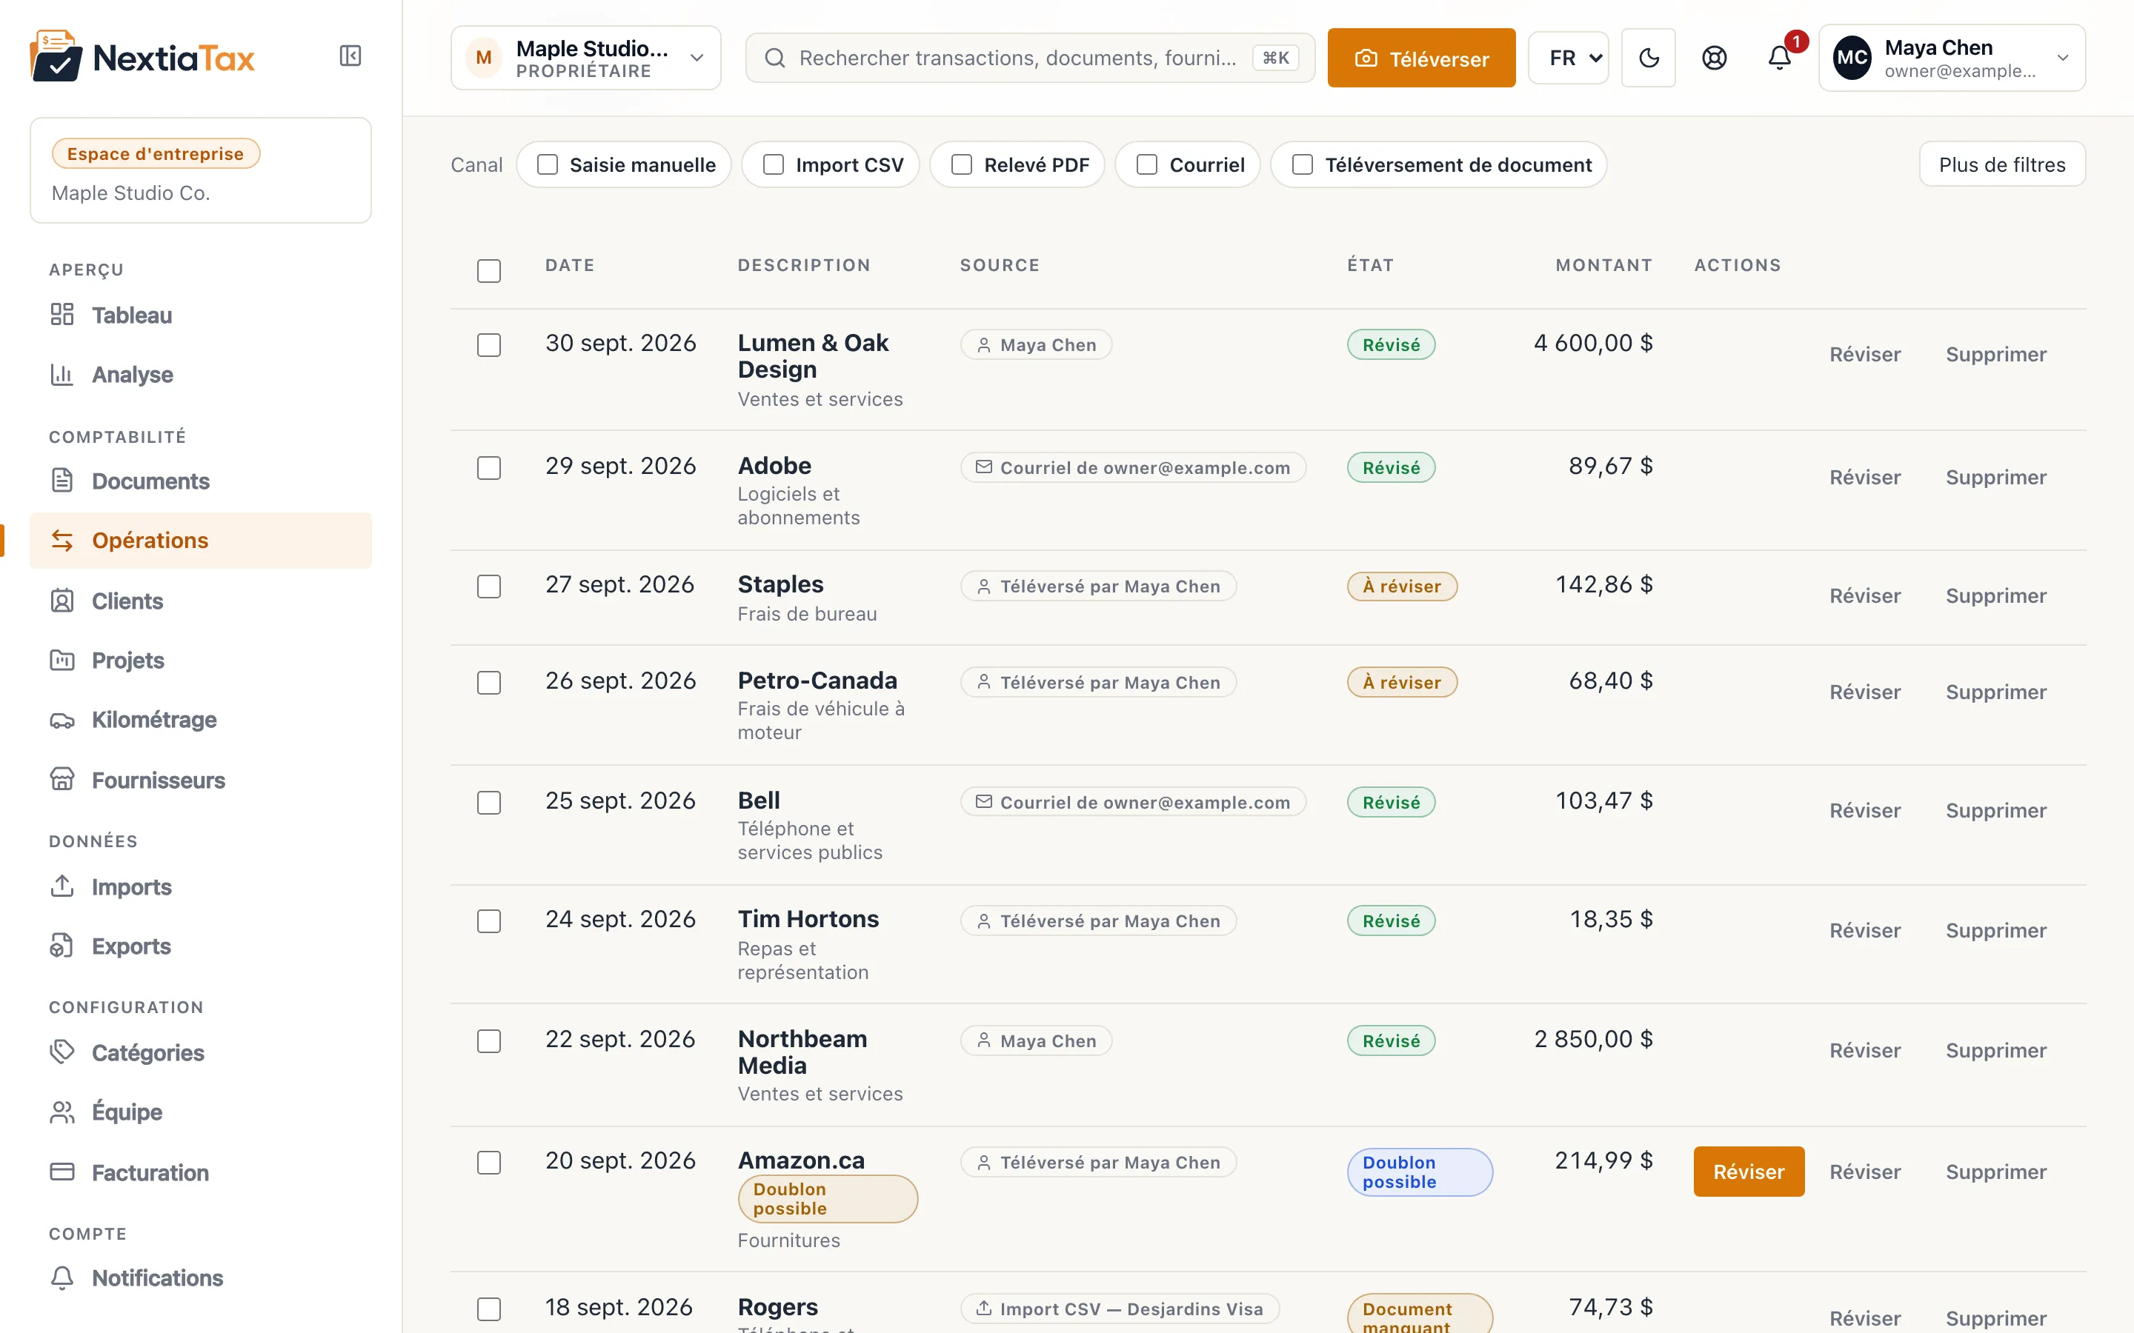Click the Maple Studio M avatar
This screenshot has height=1333, width=2134.
click(x=483, y=59)
